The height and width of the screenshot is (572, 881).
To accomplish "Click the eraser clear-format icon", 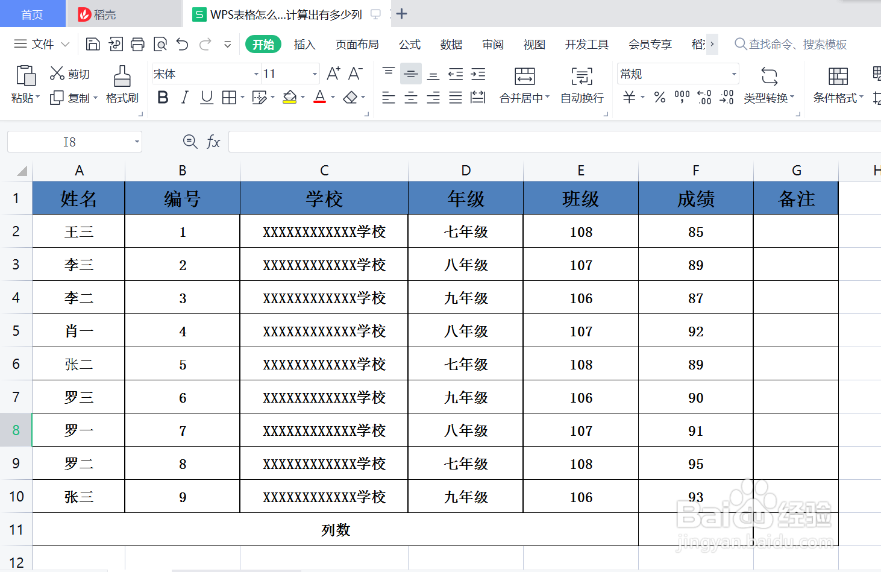I will pos(350,97).
